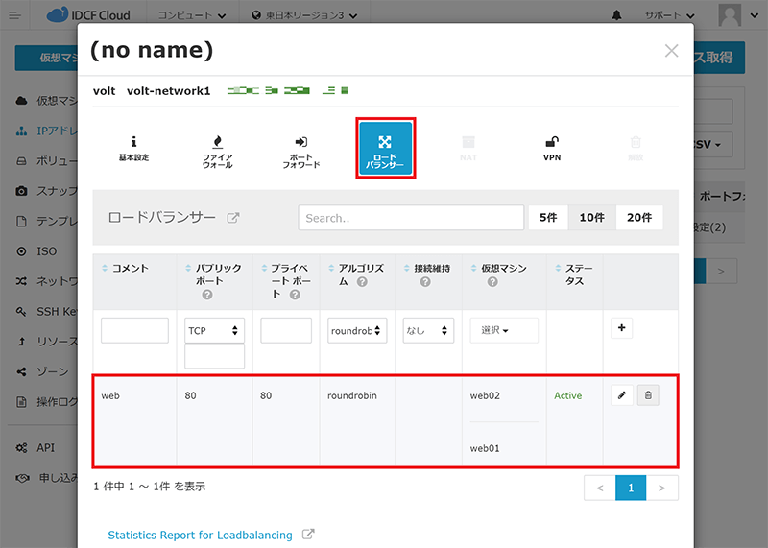This screenshot has width=768, height=548.
Task: Click the trash delete icon for web rule
Action: [648, 395]
